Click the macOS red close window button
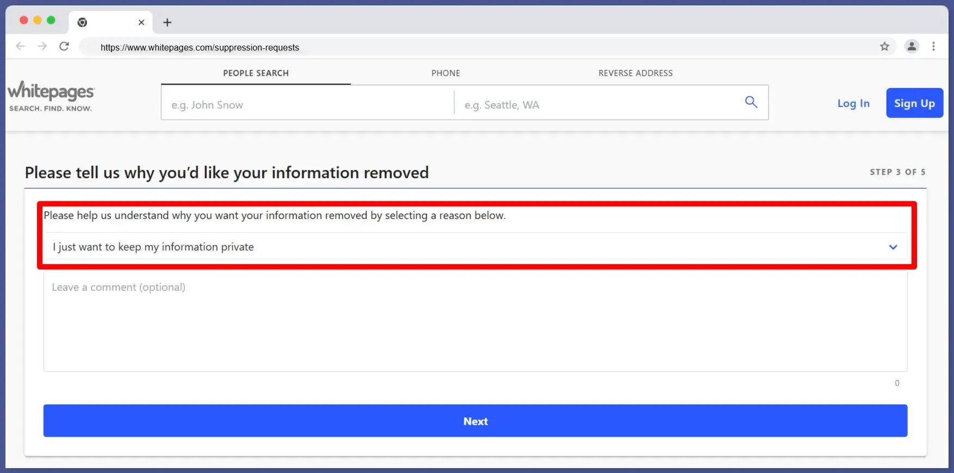 coord(23,20)
